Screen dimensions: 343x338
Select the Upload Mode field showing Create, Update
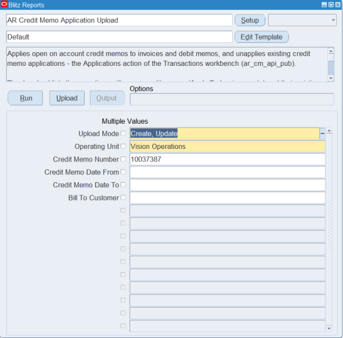tap(225, 133)
